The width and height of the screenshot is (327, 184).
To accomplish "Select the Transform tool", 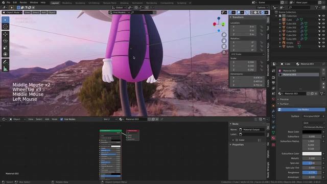I will [5, 55].
